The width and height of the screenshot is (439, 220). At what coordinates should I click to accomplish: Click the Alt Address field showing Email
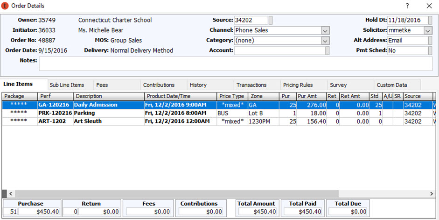click(x=408, y=41)
